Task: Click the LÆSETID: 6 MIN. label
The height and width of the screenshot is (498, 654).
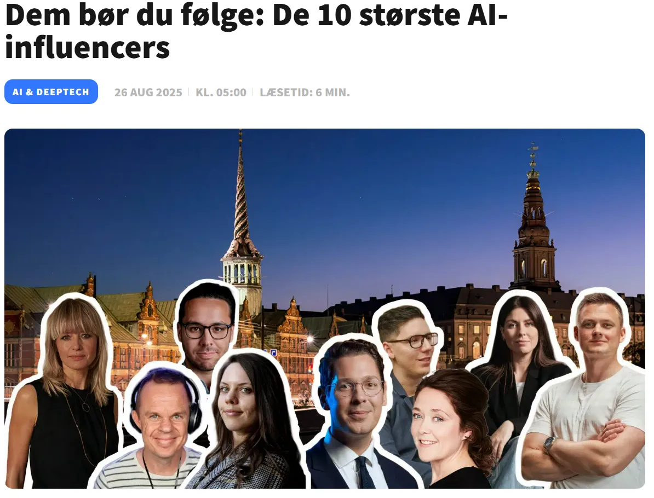Action: [305, 92]
